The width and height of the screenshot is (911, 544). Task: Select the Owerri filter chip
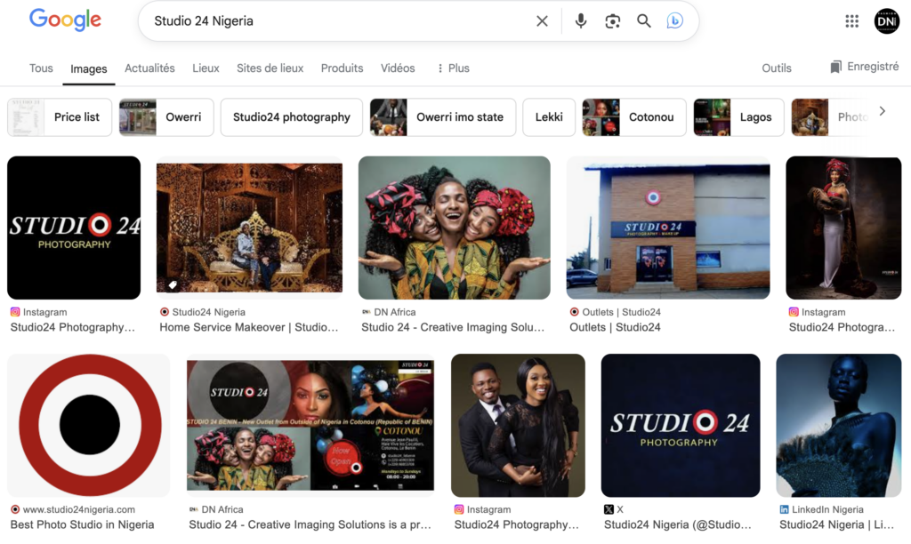pyautogui.click(x=166, y=116)
